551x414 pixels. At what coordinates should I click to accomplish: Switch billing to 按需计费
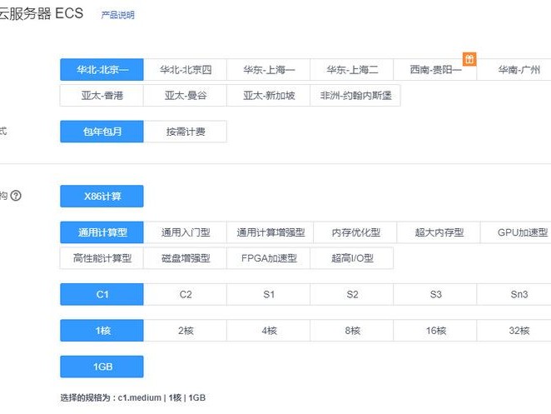coord(185,132)
